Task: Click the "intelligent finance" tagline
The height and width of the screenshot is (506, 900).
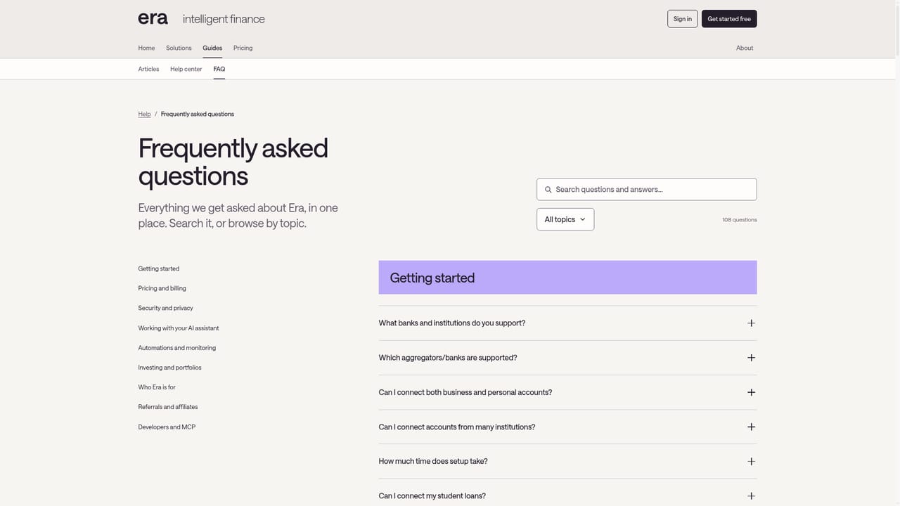Action: coord(224,19)
